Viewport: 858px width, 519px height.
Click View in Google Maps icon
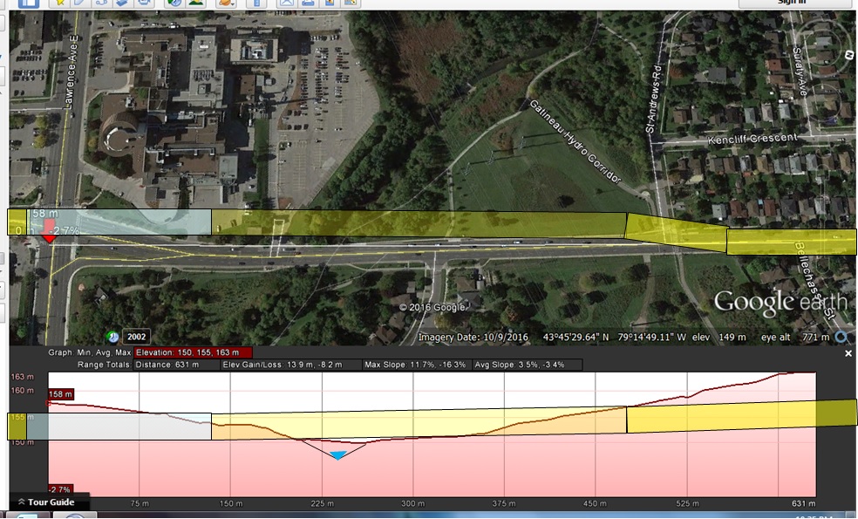tap(351, 3)
